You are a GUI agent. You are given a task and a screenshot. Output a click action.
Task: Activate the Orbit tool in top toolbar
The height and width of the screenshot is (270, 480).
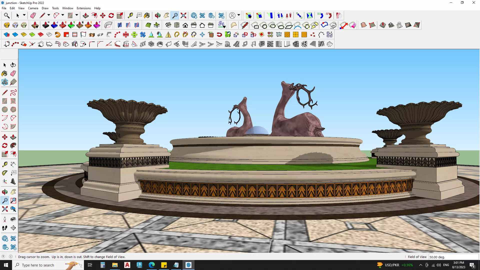[x=157, y=15]
